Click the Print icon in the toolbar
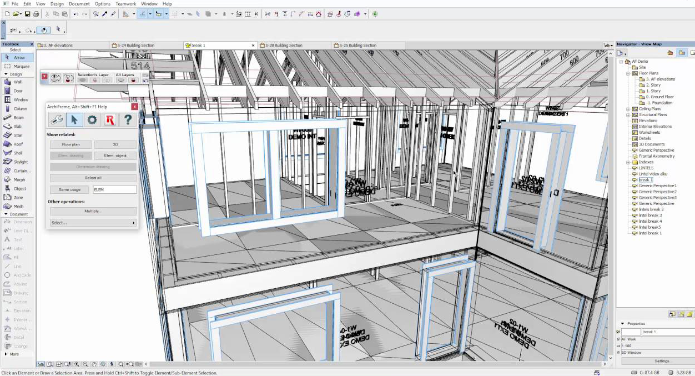 36,14
